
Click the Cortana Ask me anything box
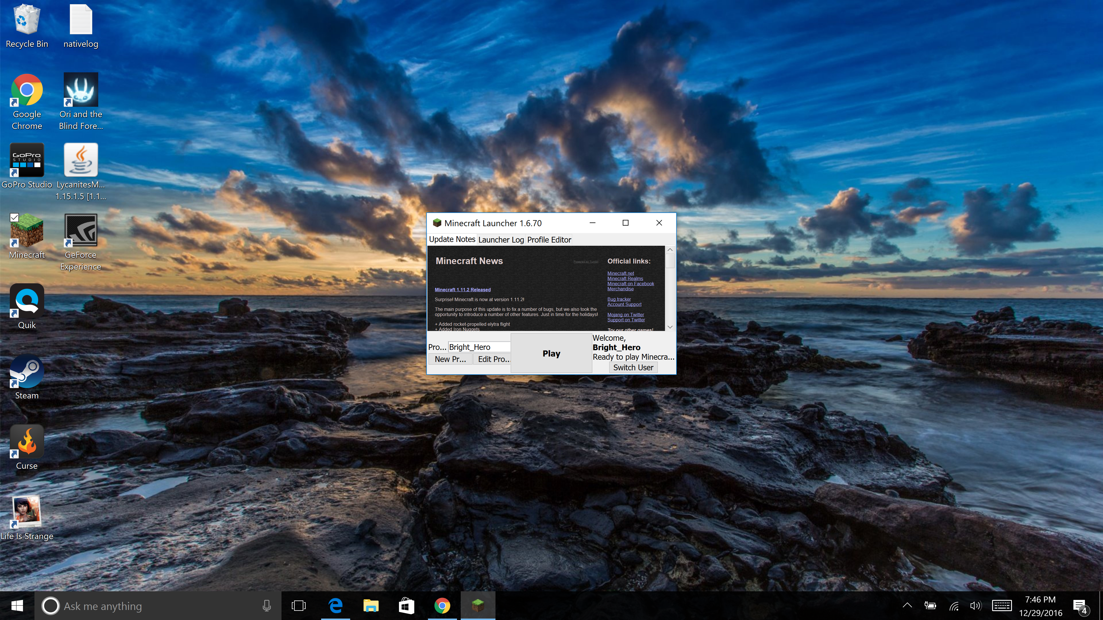159,606
